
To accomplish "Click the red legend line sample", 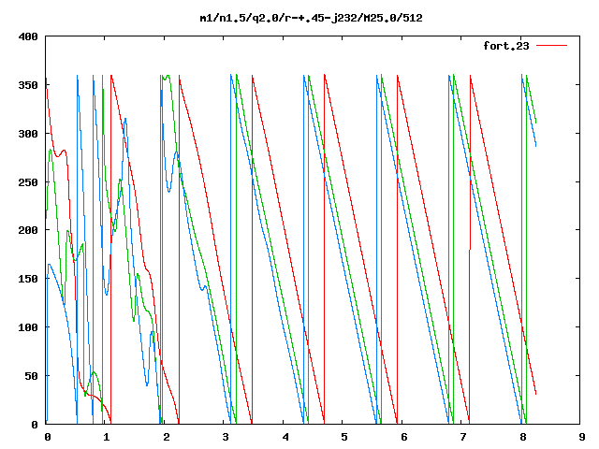I will [551, 46].
